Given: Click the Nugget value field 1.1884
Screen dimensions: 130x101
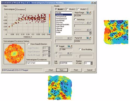Looking at the screenshot, I should coord(66,50).
